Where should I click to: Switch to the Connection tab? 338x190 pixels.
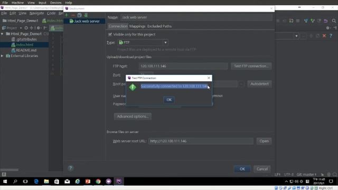coord(118,26)
